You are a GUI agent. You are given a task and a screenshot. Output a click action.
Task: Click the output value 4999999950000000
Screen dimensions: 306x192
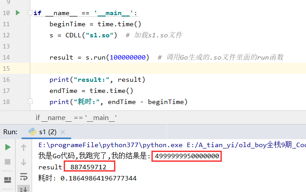point(187,156)
